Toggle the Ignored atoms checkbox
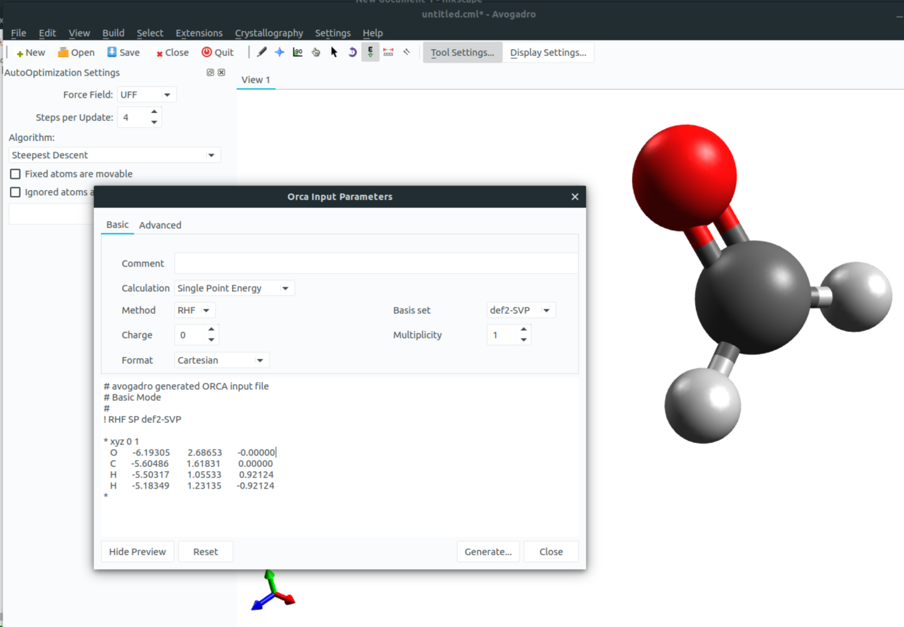This screenshot has height=627, width=904. pyautogui.click(x=15, y=192)
